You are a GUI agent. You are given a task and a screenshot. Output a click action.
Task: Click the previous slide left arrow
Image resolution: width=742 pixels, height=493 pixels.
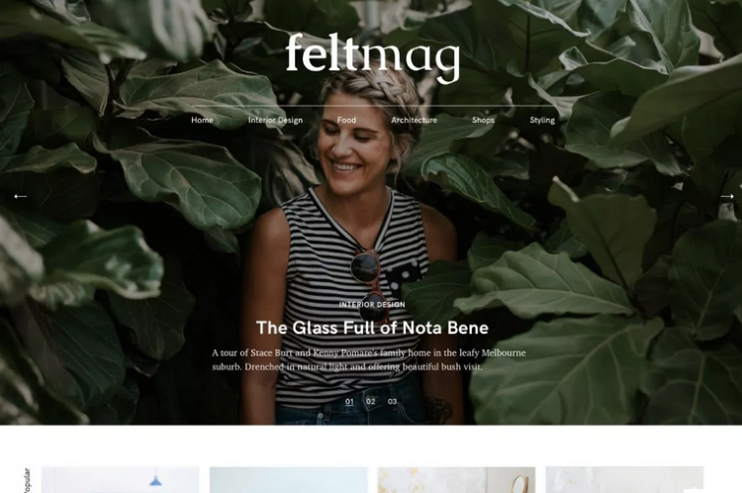pyautogui.click(x=20, y=196)
